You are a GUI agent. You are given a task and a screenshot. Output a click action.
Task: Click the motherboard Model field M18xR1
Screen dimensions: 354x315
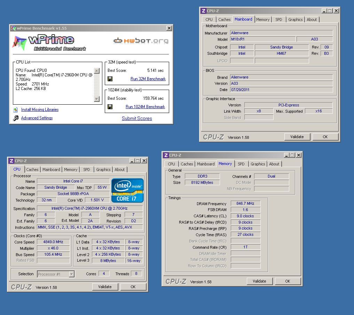(263, 39)
